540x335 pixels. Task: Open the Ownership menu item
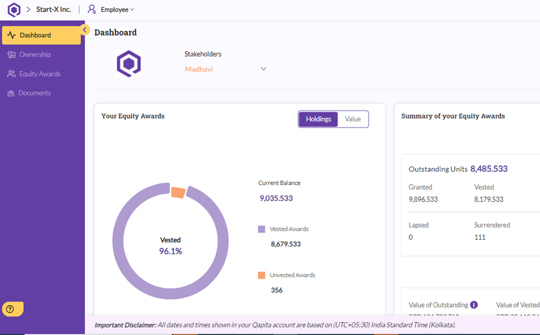35,55
